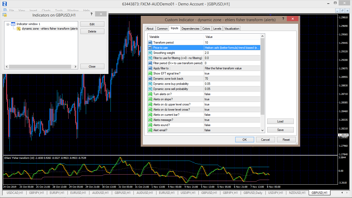Select the Alerts sound value cell
The image size is (352, 198).
(232, 125)
